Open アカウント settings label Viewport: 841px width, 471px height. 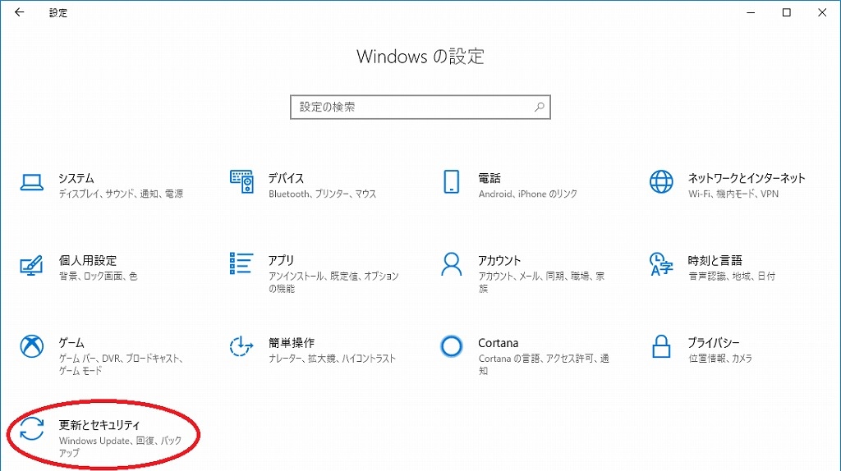point(499,260)
